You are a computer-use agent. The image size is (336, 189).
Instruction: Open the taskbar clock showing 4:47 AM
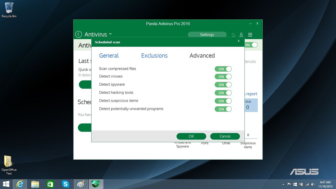click(325, 184)
